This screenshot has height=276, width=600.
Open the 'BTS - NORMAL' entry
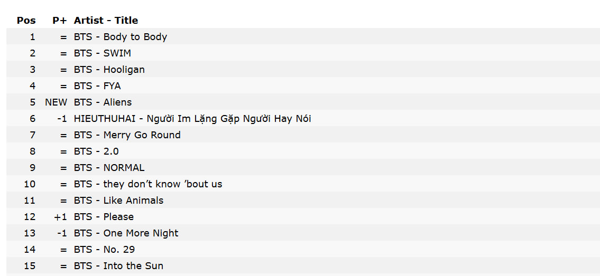point(109,168)
